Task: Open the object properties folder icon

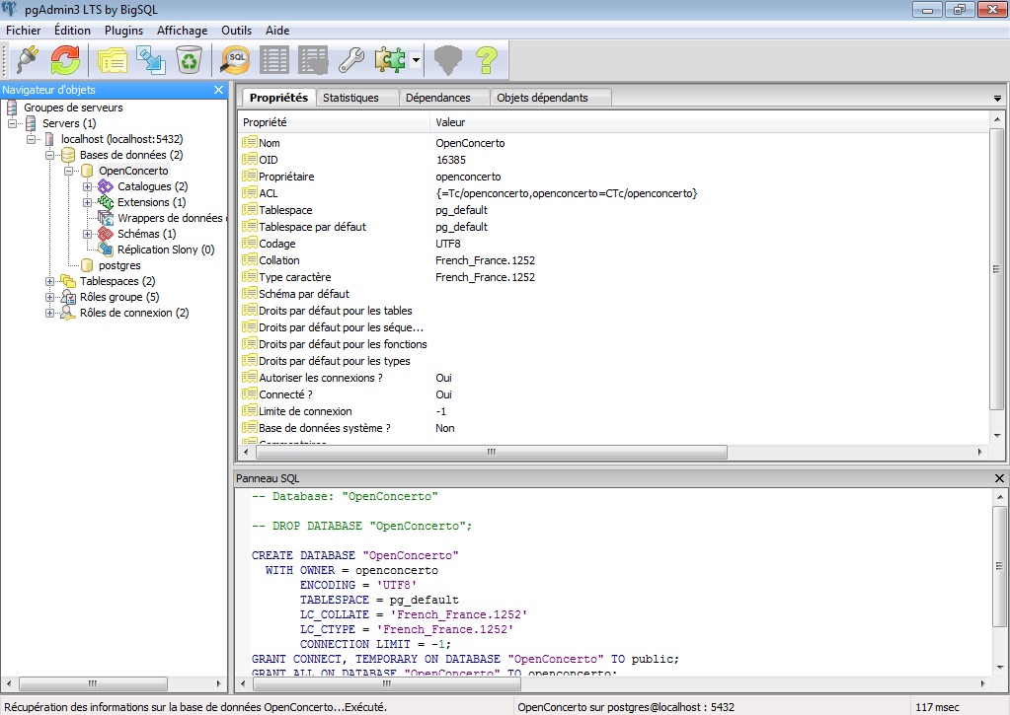Action: click(x=113, y=61)
